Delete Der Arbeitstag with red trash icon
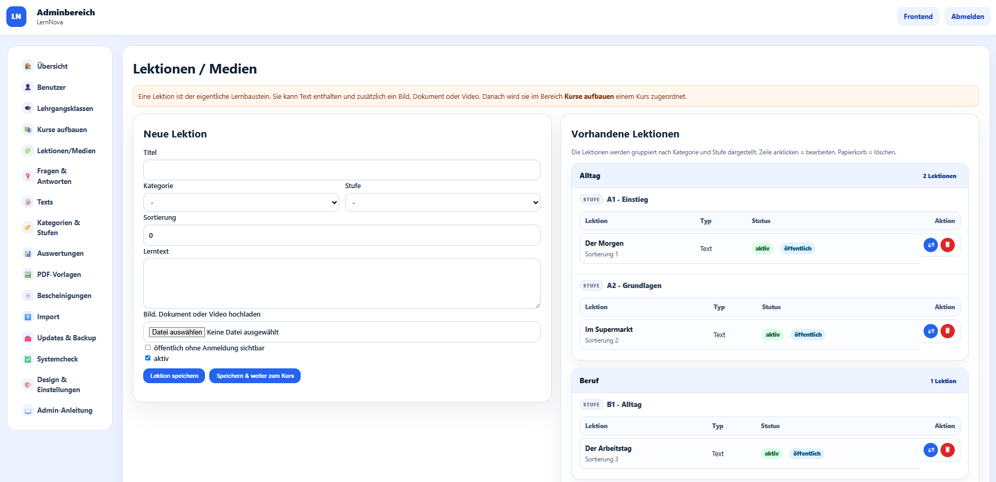This screenshot has height=482, width=996. (947, 450)
